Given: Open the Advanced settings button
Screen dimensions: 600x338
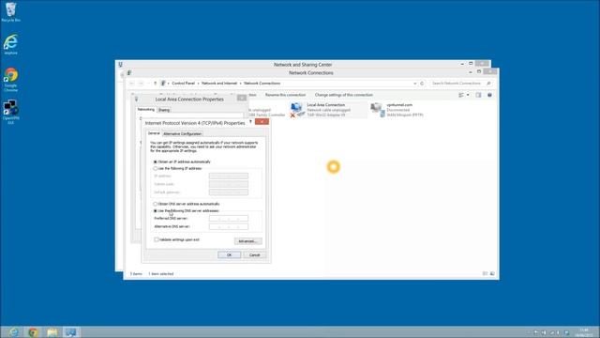Looking at the screenshot, I should (x=247, y=241).
